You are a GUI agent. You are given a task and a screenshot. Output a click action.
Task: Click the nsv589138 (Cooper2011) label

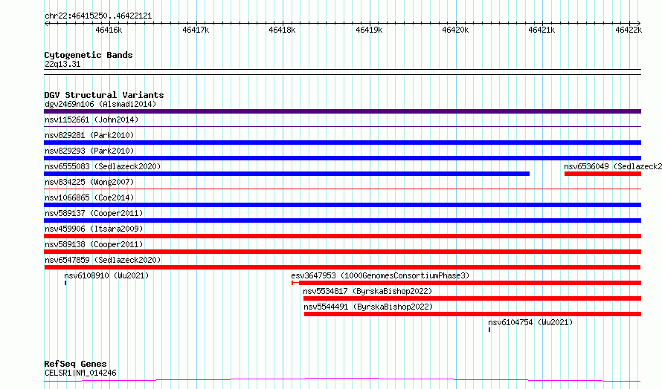pos(94,244)
